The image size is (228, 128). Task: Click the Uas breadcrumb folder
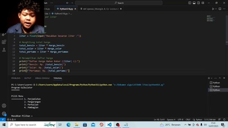coord(47,14)
